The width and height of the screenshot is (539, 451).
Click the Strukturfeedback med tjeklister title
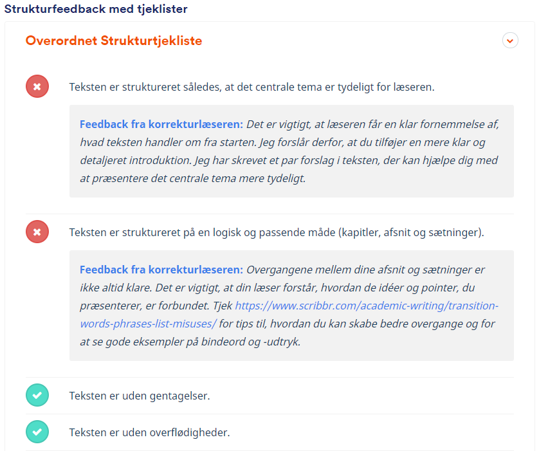point(96,9)
